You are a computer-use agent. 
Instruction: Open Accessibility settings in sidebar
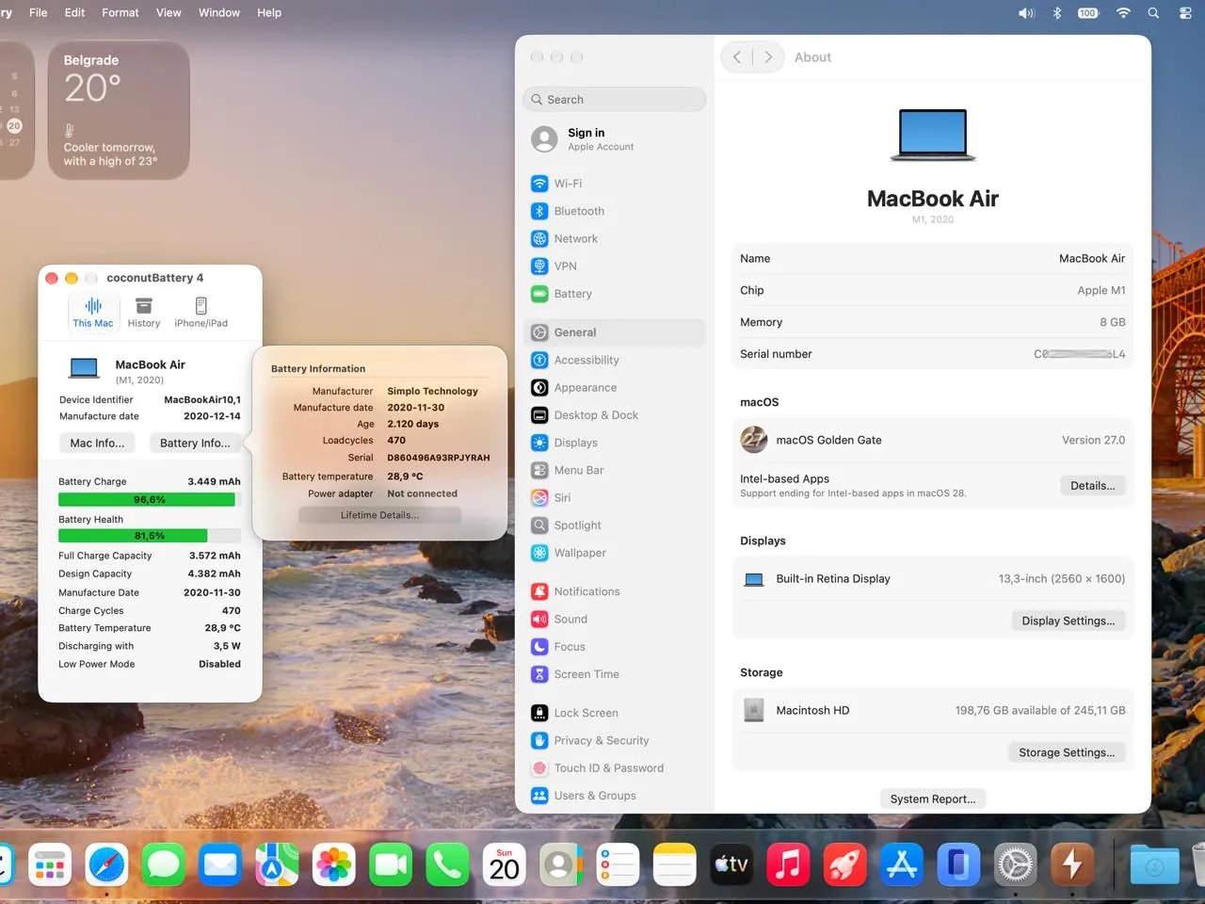615,360
